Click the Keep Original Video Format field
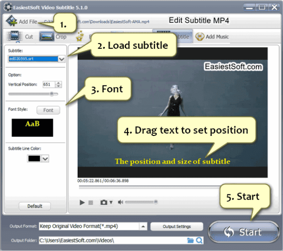Viewport: 283px width, 251px height. click(x=89, y=226)
